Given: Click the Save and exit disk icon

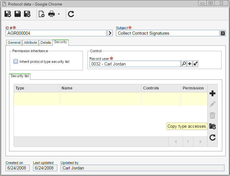Looking at the screenshot, I should click(27, 14).
